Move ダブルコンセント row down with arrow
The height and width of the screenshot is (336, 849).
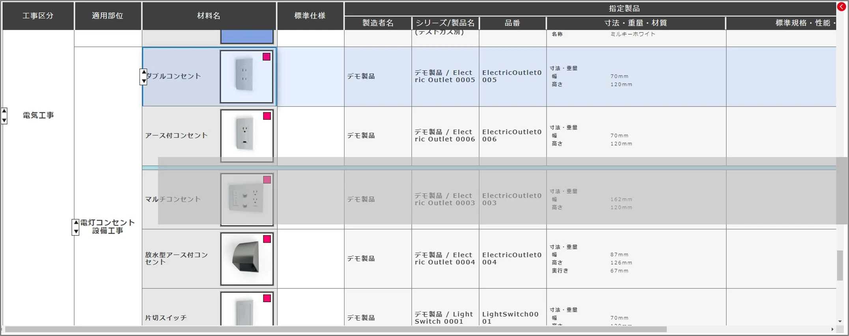coord(144,81)
